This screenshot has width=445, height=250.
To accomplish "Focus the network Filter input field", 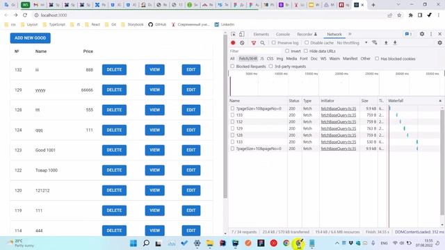I will click(x=255, y=51).
